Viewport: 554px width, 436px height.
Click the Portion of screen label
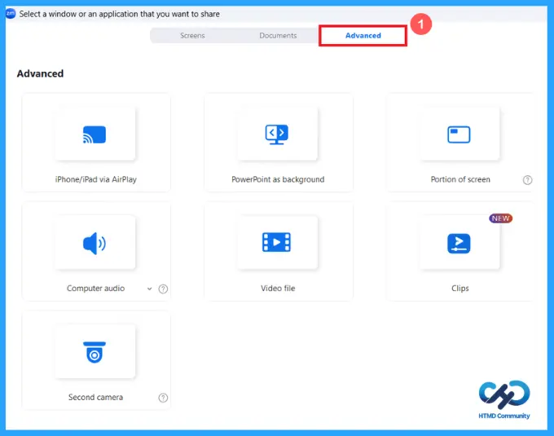click(x=460, y=179)
